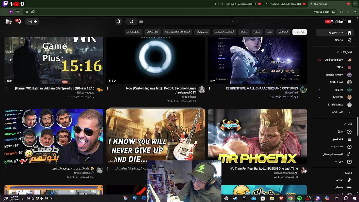This screenshot has width=359, height=202.
Task: Open Watch Later clock icon
Action: tap(349, 147)
